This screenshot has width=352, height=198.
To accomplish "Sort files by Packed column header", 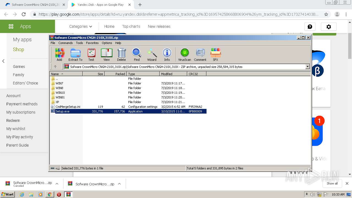I will tap(116, 74).
